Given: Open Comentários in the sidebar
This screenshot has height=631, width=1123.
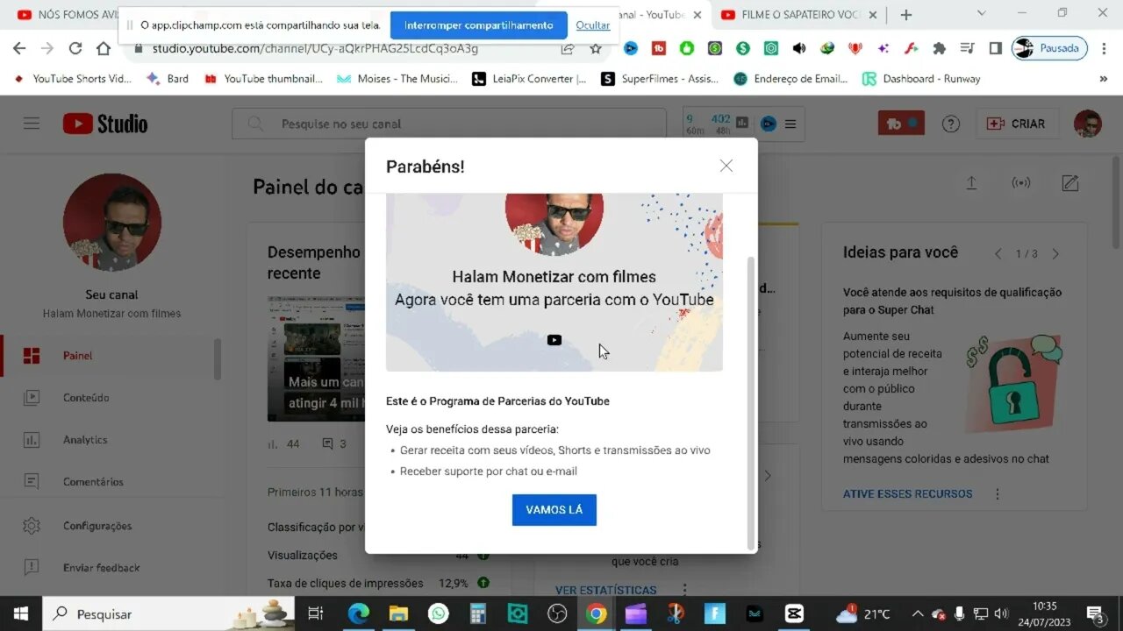Looking at the screenshot, I should click(109, 482).
